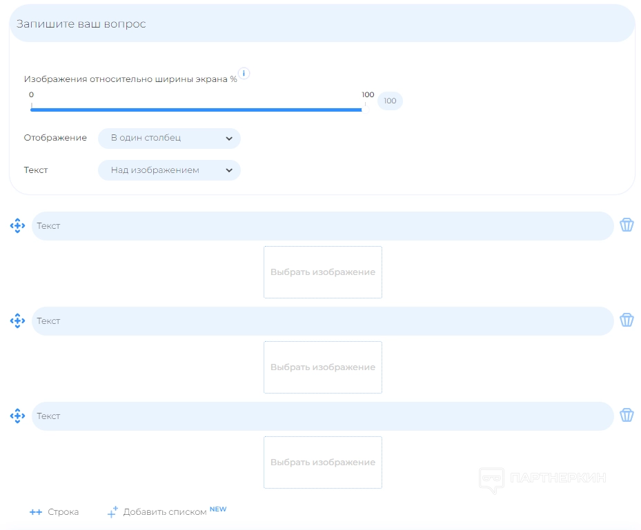Choose image for the first answer
The width and height of the screenshot is (641, 530).
tap(323, 272)
